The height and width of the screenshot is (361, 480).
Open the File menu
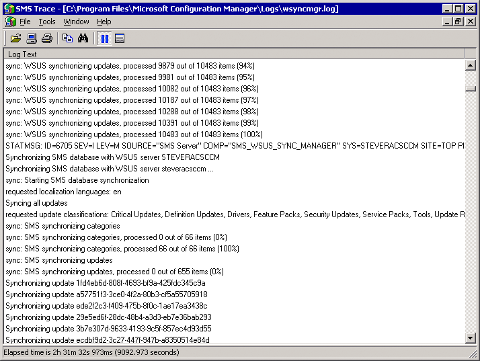(x=25, y=22)
